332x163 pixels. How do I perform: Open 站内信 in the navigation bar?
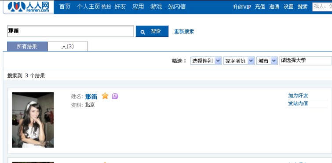point(177,7)
